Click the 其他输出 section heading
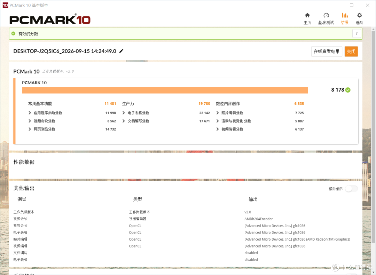Screen dimensions: 376x275 tap(24, 188)
